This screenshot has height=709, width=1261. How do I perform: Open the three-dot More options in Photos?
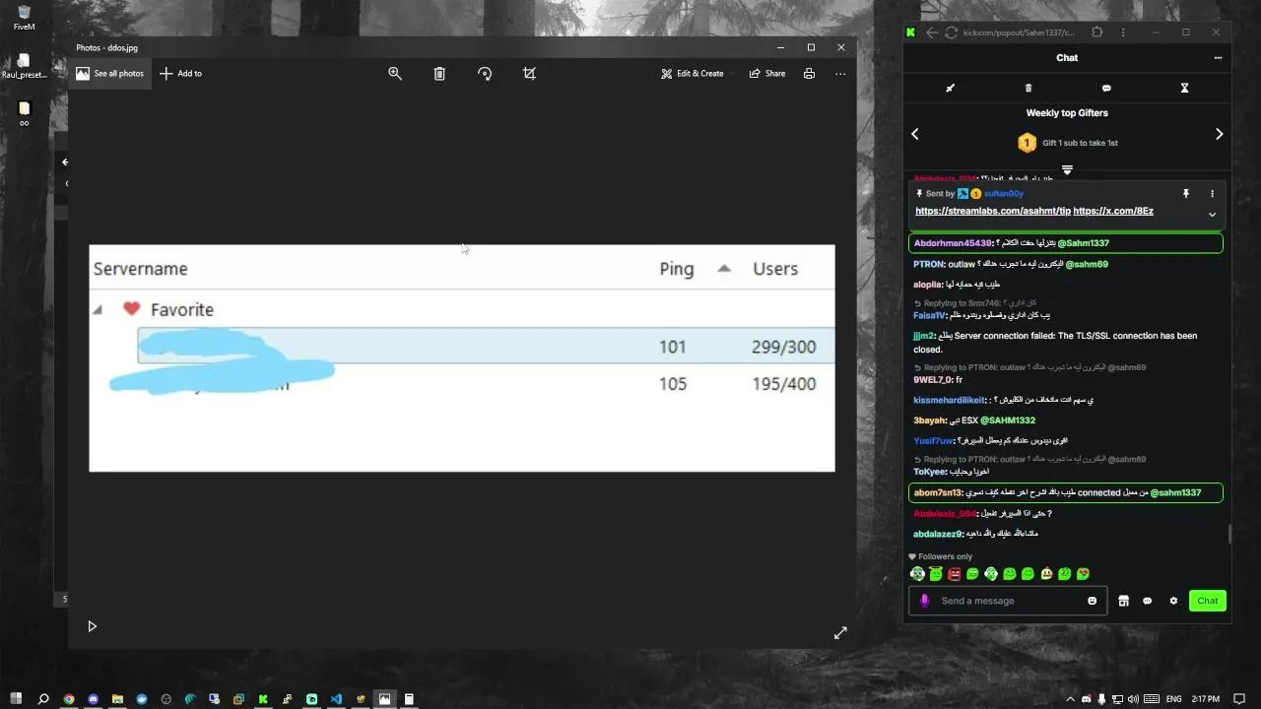[840, 73]
